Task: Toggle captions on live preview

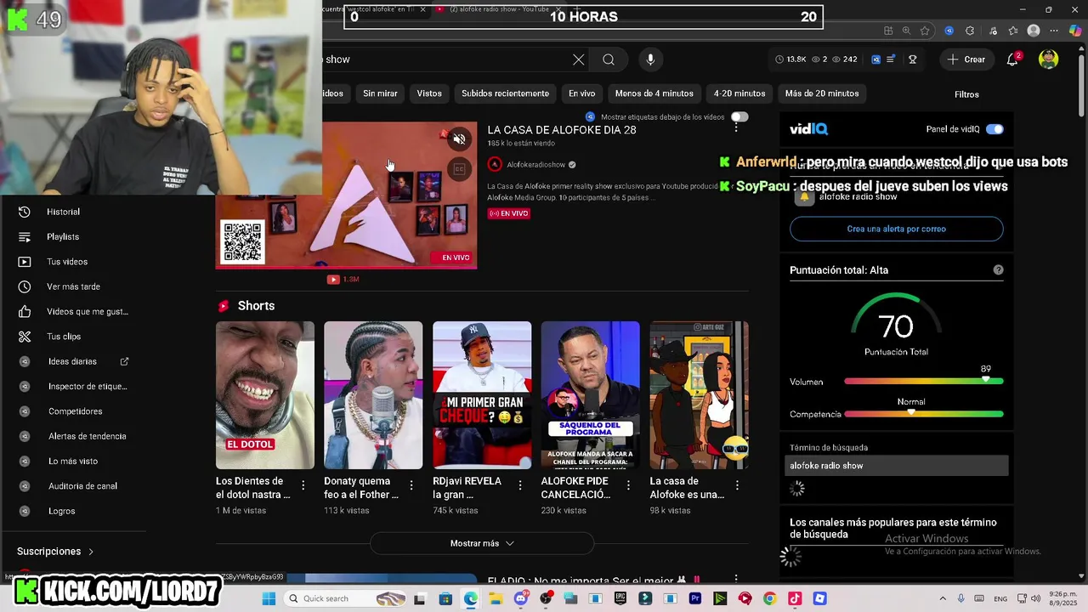Action: pyautogui.click(x=459, y=169)
